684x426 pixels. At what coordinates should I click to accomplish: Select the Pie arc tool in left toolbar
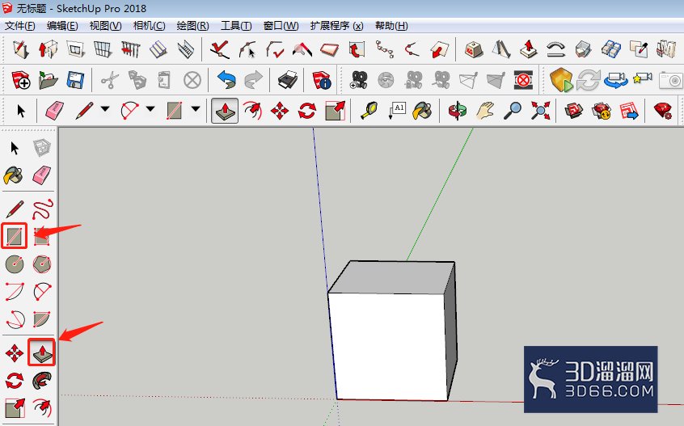42,319
